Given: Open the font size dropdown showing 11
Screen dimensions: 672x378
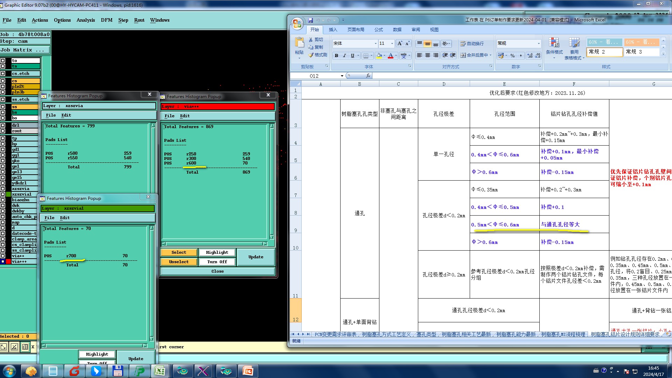Looking at the screenshot, I should [x=392, y=43].
